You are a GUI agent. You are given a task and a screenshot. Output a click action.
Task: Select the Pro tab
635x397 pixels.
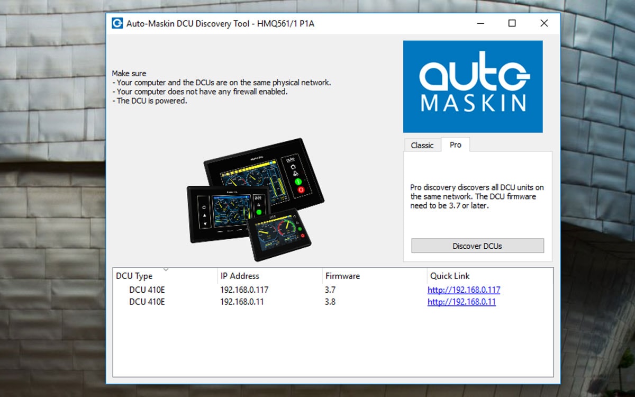point(455,145)
